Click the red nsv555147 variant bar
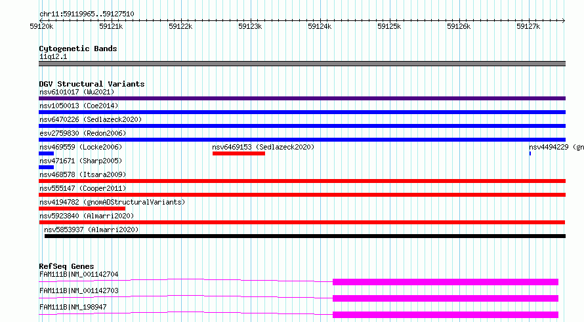The image size is (584, 322). (x=302, y=195)
